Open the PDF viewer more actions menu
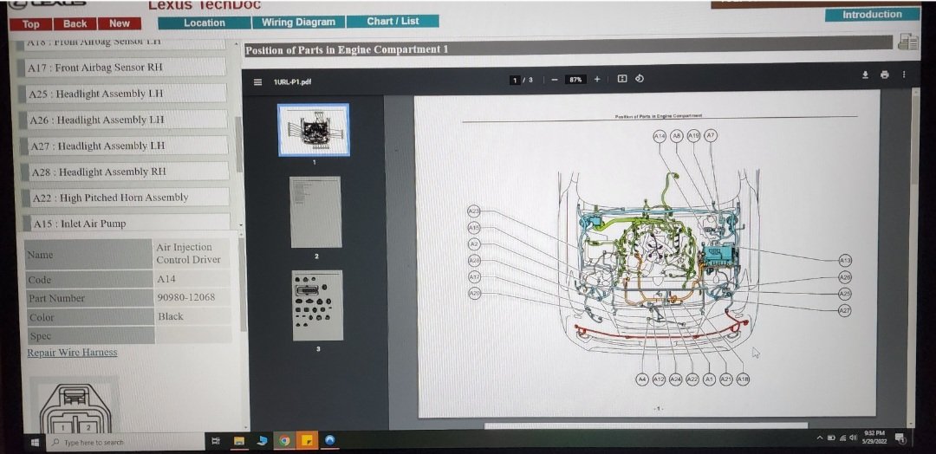936x454 pixels. pos(904,75)
